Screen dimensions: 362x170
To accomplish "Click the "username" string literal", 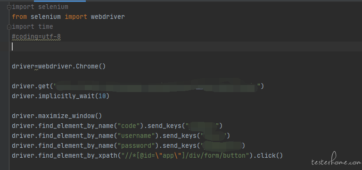I will pos(136,136).
